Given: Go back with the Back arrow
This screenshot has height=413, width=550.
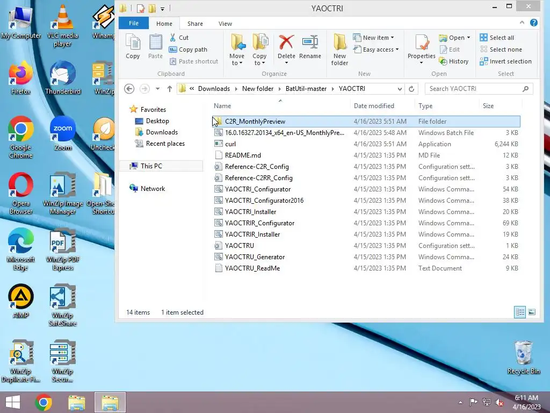Looking at the screenshot, I should point(129,89).
